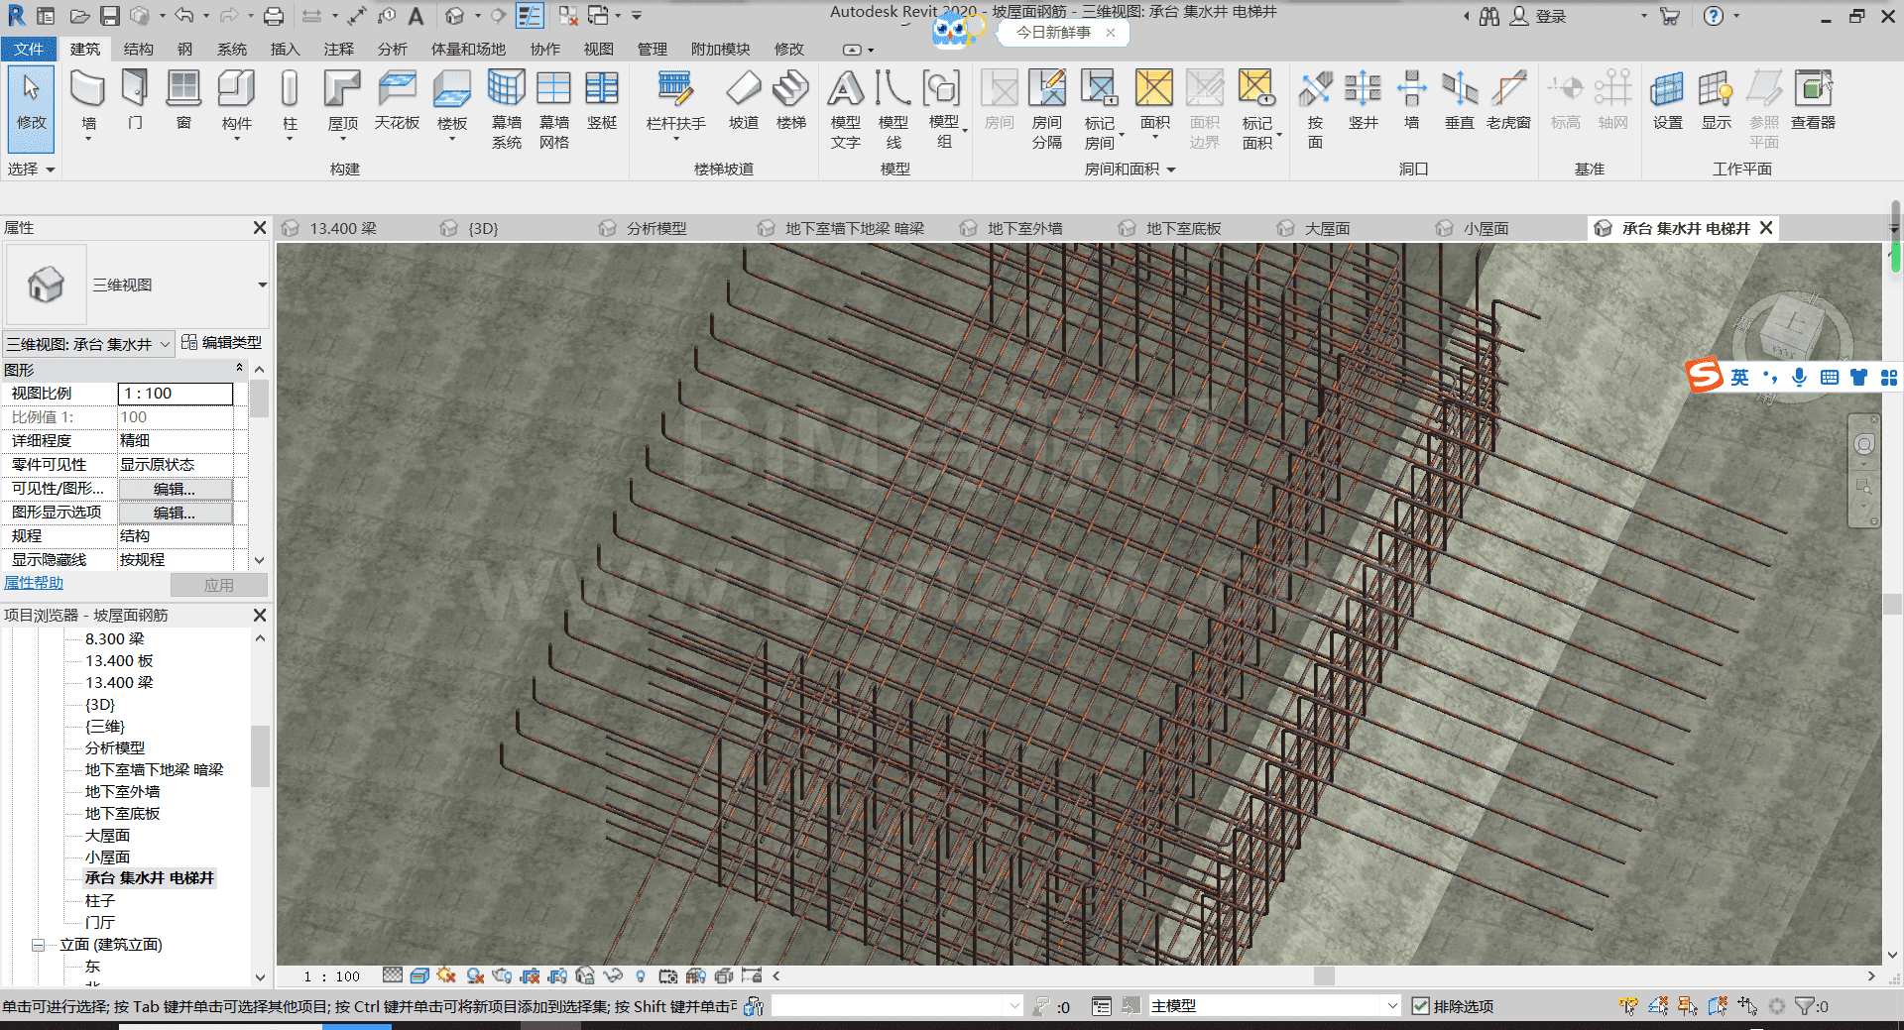The image size is (1904, 1030).
Task: Toggle shadows icon in view control bar
Action: [x=475, y=976]
